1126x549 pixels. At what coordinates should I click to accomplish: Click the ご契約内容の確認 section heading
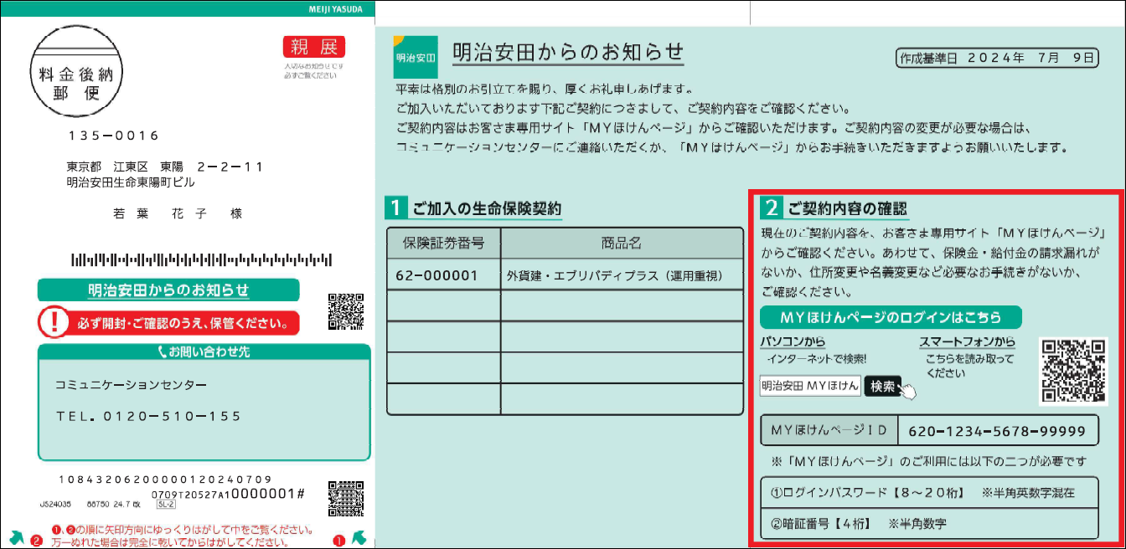click(x=847, y=208)
